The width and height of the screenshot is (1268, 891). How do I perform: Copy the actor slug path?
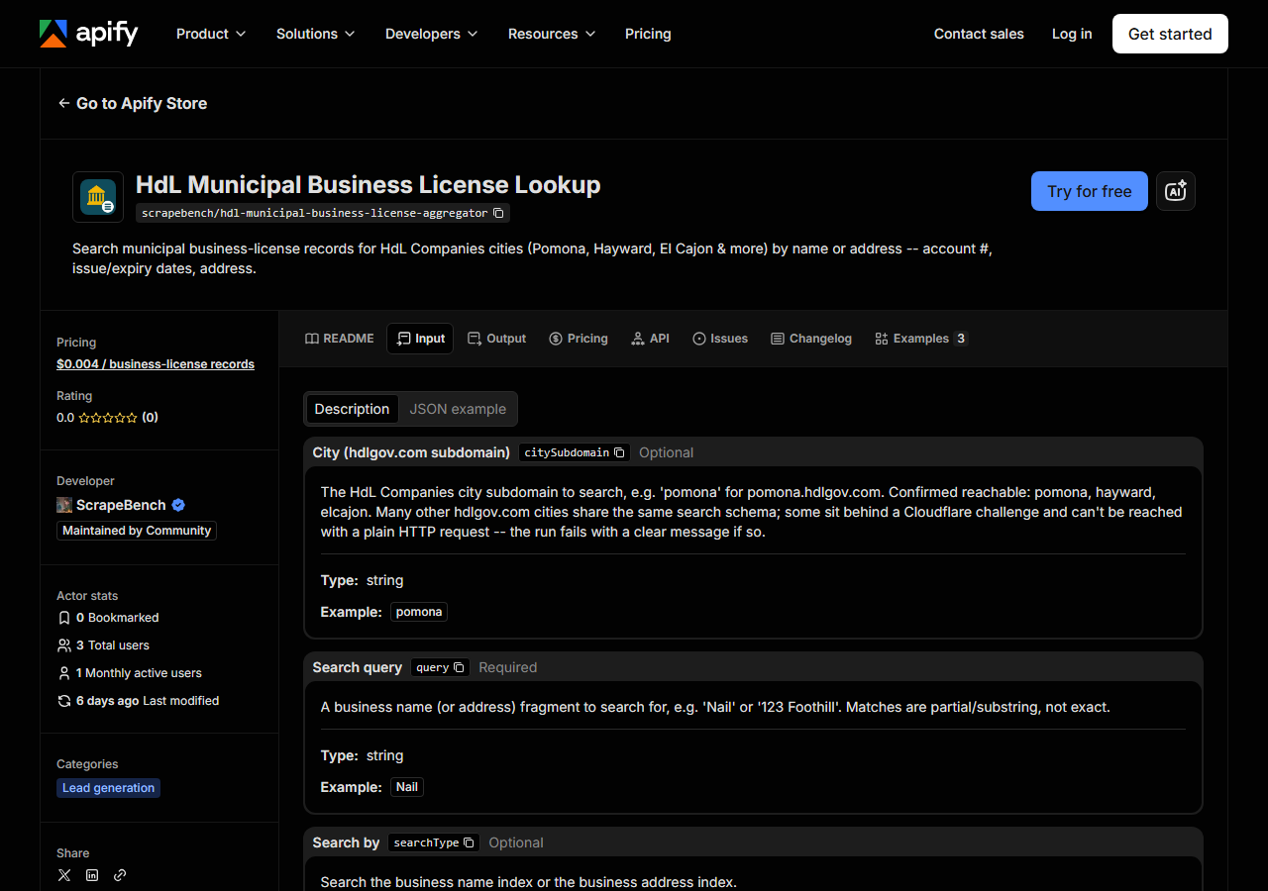click(x=498, y=213)
